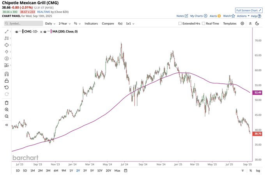
Task: Select the trend line drawing tool
Action: point(7,32)
